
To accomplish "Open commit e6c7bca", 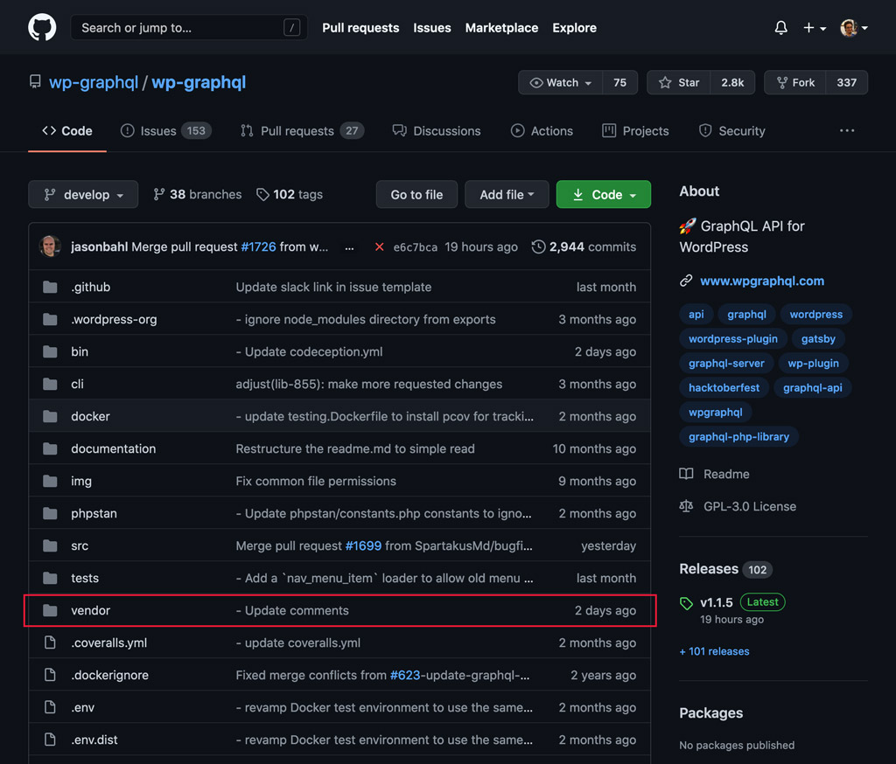I will click(416, 247).
